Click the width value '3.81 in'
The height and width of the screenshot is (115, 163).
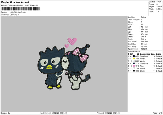click(x=159, y=9)
